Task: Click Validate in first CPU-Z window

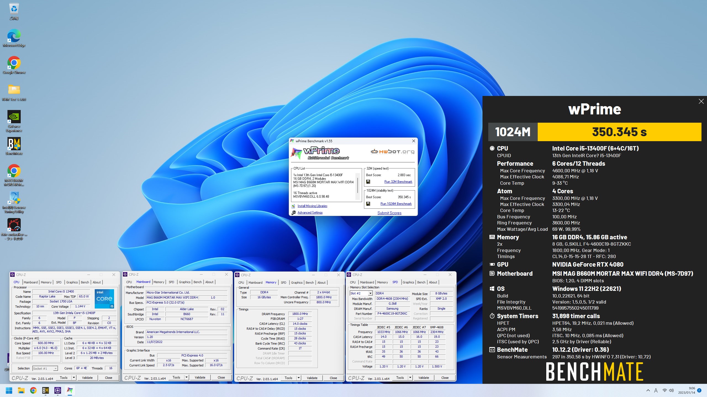Action: pos(87,378)
